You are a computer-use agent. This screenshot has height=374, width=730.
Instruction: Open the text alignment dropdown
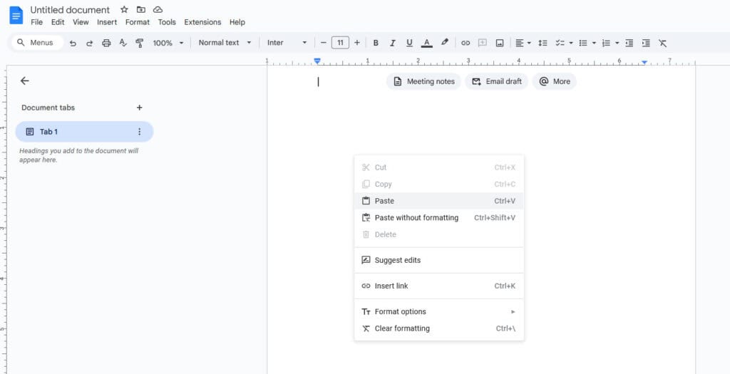523,43
